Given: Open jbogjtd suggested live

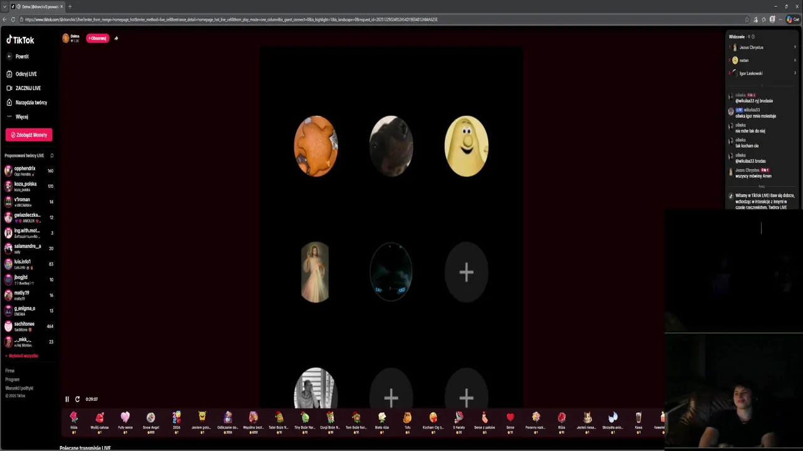Looking at the screenshot, I should click(x=28, y=279).
